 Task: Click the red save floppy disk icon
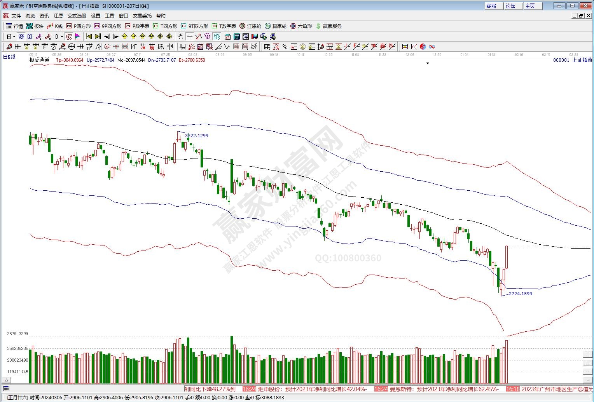pyautogui.click(x=255, y=37)
